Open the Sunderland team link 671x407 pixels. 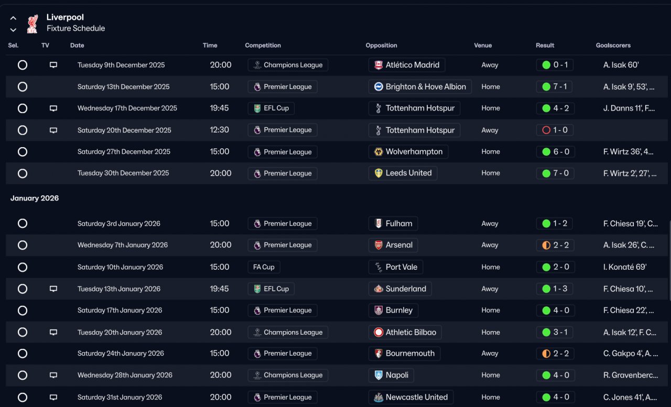pos(405,289)
